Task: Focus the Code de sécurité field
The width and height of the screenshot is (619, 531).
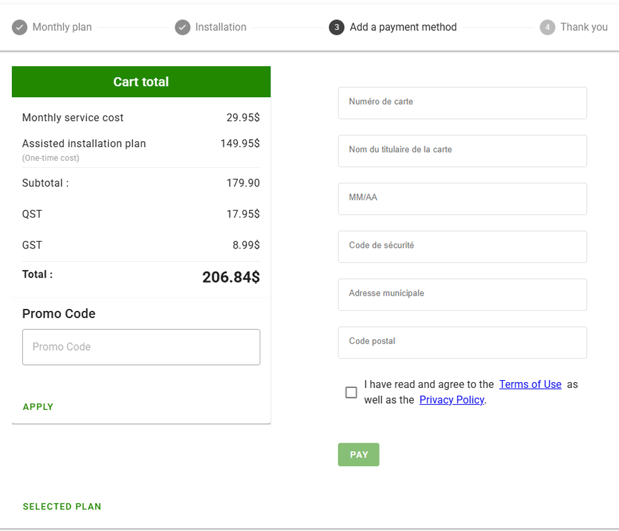Action: (x=462, y=247)
